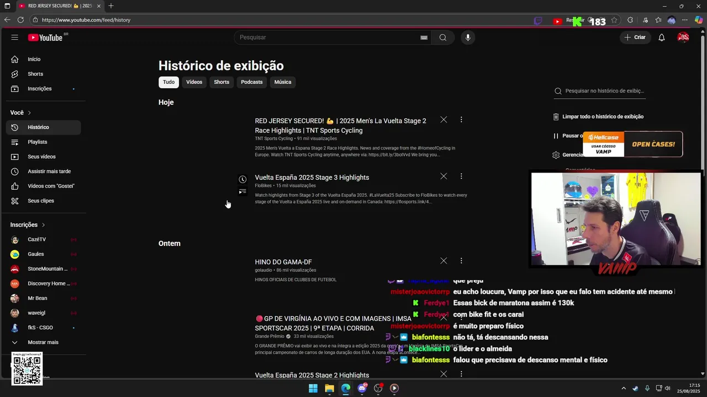Select the Tudo filter chip

coord(169,82)
